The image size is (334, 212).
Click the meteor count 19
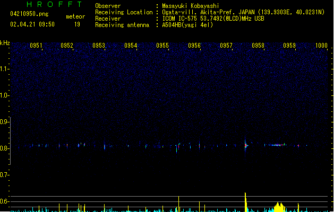[x=77, y=24]
